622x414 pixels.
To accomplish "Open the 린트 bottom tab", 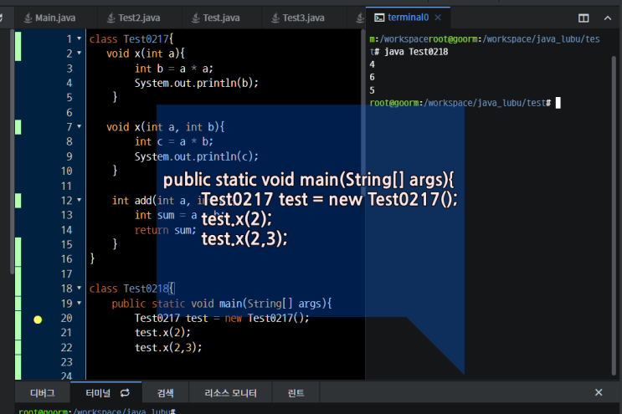I will click(296, 393).
